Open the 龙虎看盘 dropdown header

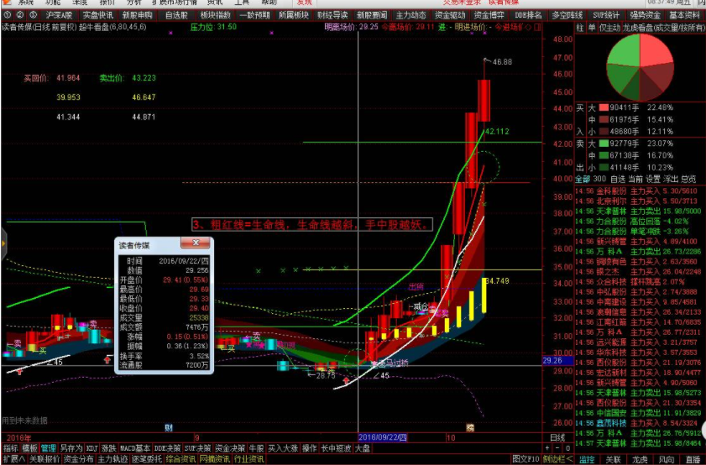pyautogui.click(x=664, y=28)
